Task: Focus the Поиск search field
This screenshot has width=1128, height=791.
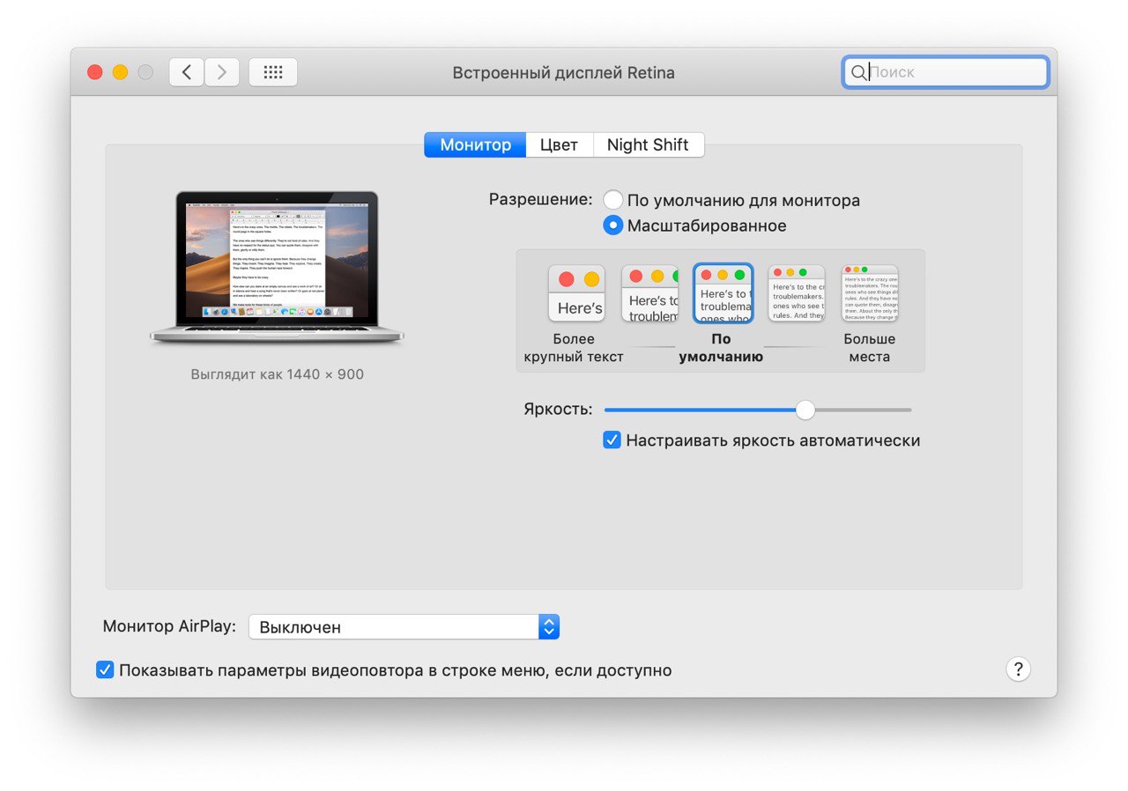Action: pyautogui.click(x=946, y=72)
